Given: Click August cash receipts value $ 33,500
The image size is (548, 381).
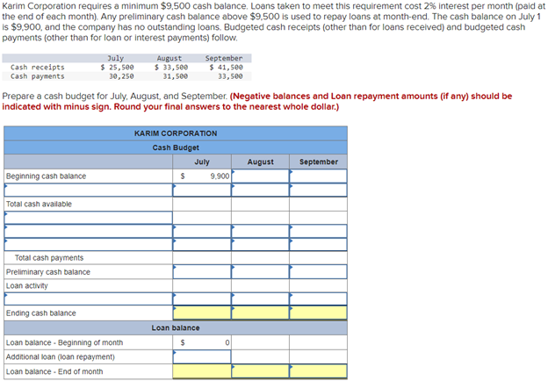Looking at the screenshot, I should pyautogui.click(x=171, y=67).
